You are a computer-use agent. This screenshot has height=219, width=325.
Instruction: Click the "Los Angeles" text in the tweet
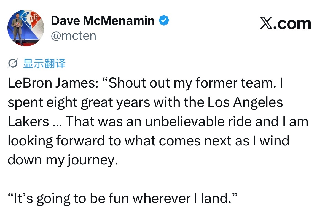coord(245,102)
